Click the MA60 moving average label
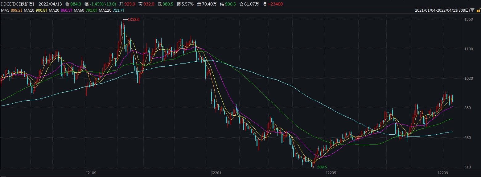This screenshot has width=481, height=177. (x=79, y=10)
